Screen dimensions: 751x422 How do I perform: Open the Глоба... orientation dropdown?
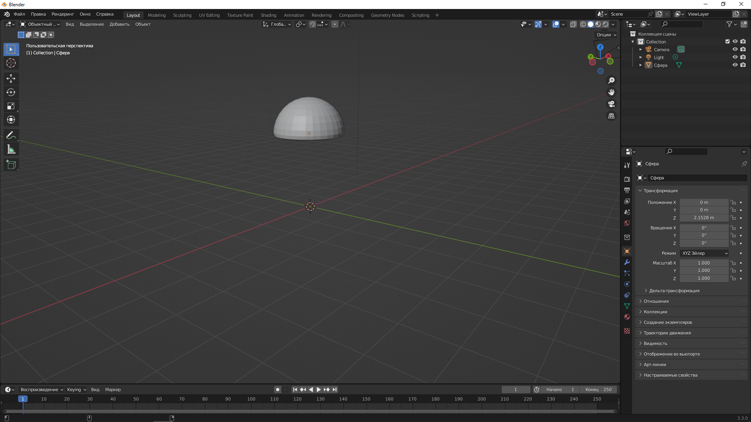(x=277, y=24)
